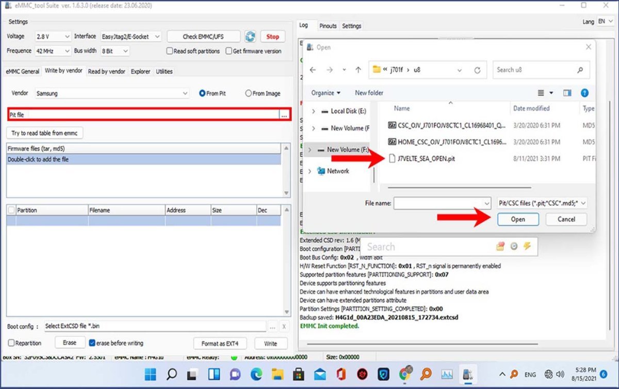The image size is (619, 389).
Task: Go forward in the Open dialog
Action: click(329, 70)
